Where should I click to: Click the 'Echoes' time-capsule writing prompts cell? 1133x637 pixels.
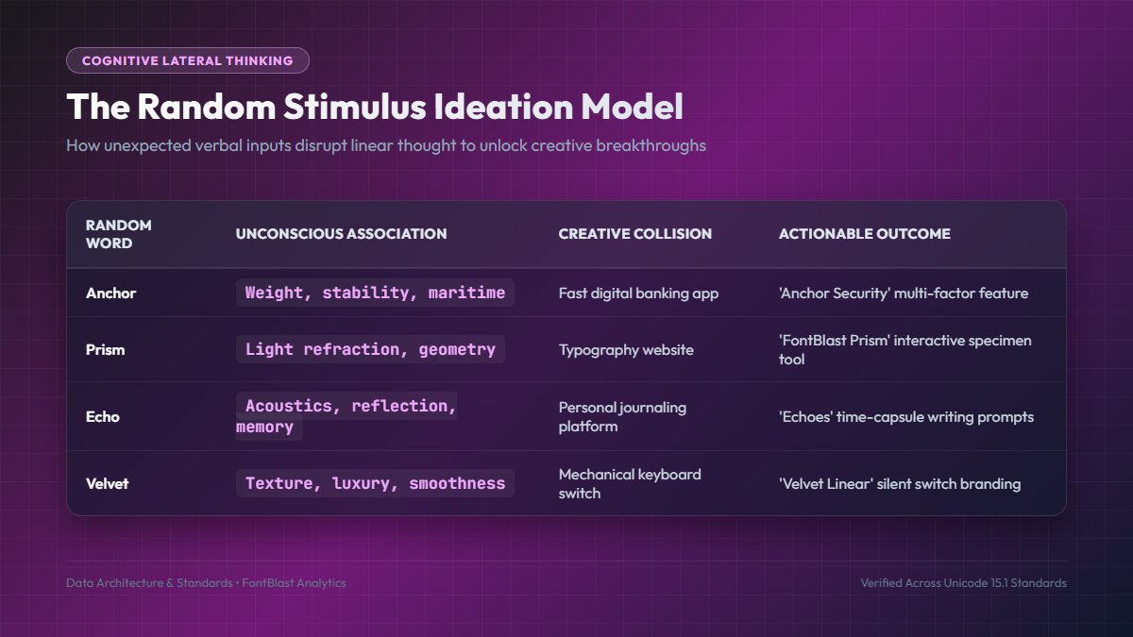click(906, 417)
